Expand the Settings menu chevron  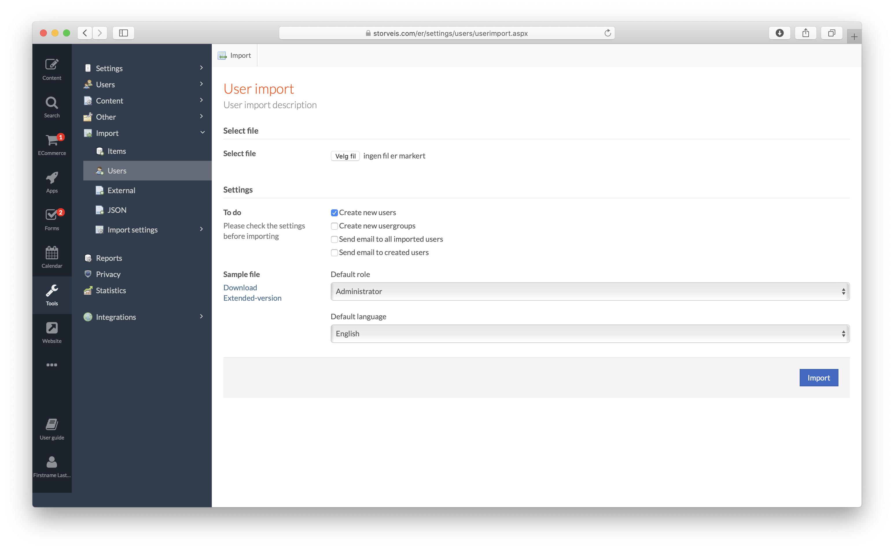coord(201,68)
